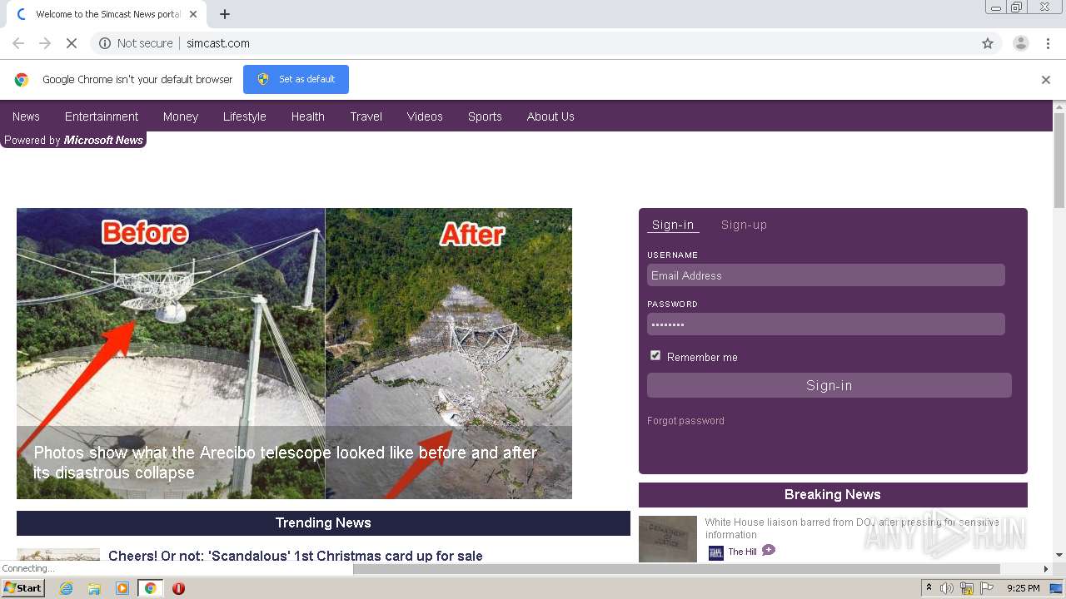The image size is (1066, 599).
Task: Open the taskbar clock showing 9:25 PM
Action: (x=1024, y=588)
